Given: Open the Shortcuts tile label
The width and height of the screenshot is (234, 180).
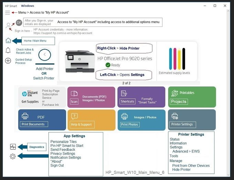Looking at the screenshot, I should tap(127, 101).
